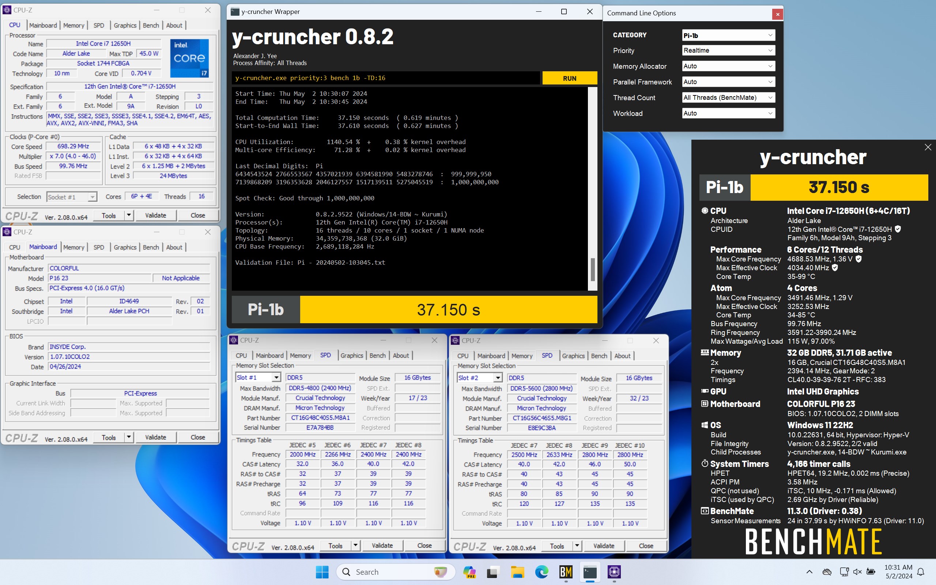Click the yellow RUN button
Image resolution: width=936 pixels, height=585 pixels.
pos(570,78)
